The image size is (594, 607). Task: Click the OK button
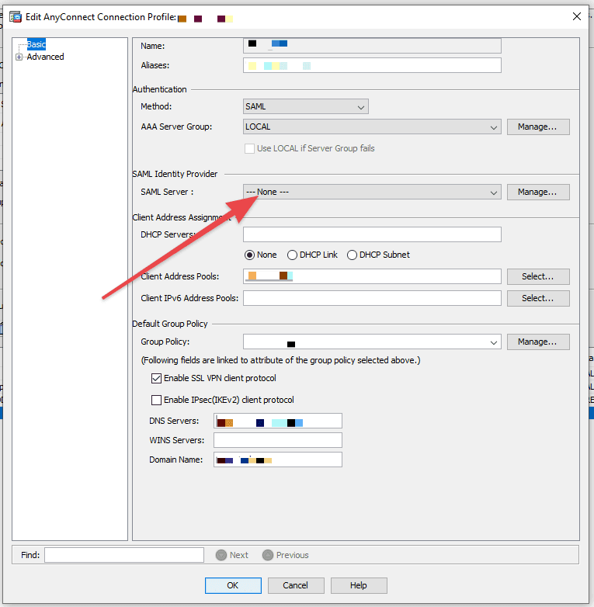coord(233,585)
